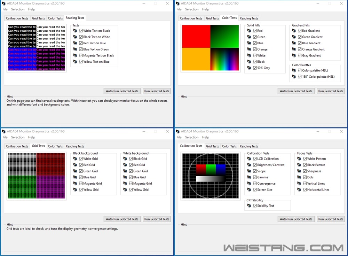This screenshot has height=256, width=348.
Task: Open Grid Tests tab in the Calibration Tests window
Action: (212, 146)
